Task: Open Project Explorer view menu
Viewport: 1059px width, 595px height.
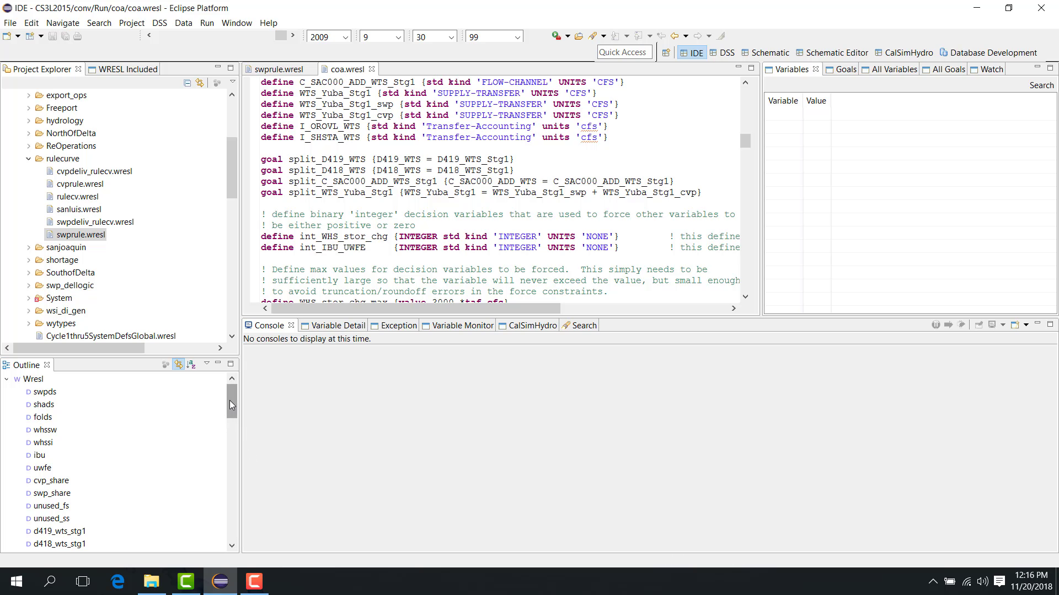Action: (233, 82)
